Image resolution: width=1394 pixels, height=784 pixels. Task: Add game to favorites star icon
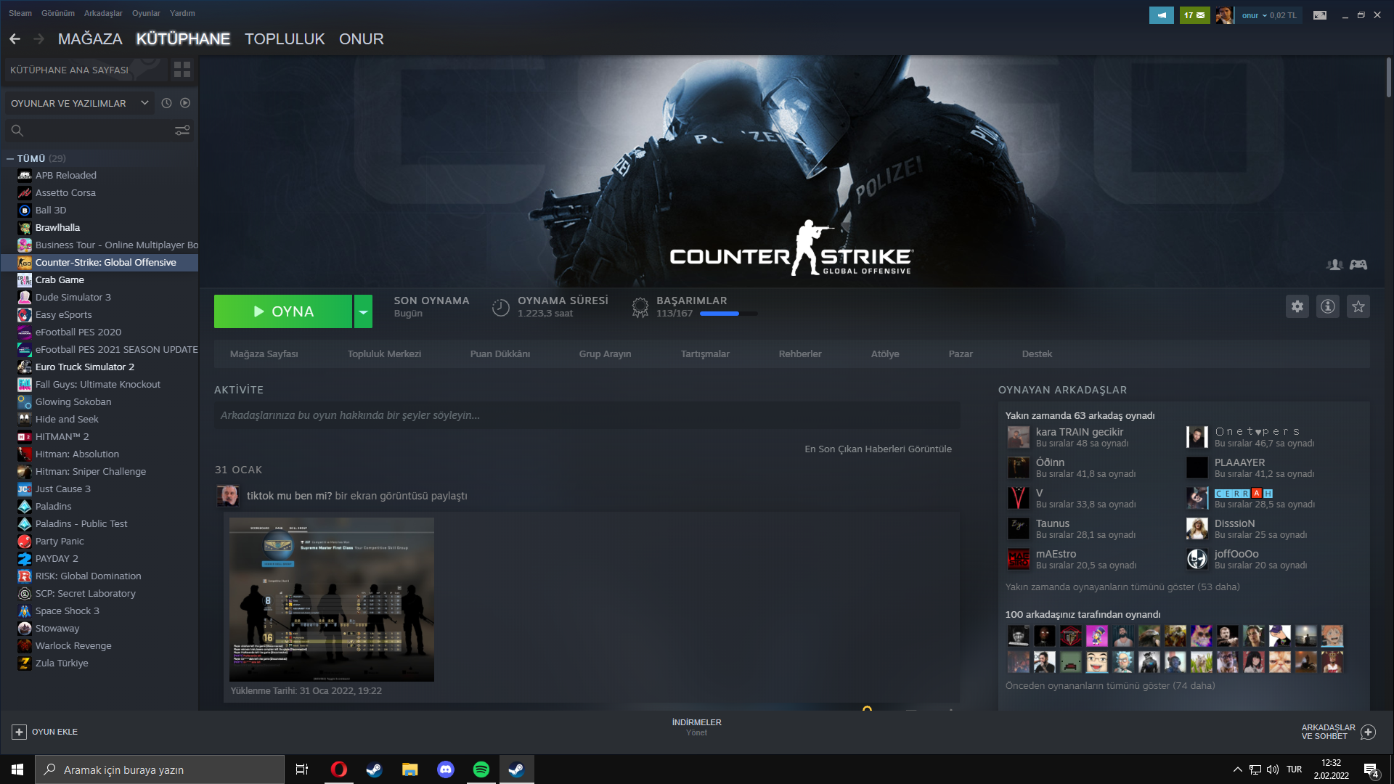(1358, 306)
